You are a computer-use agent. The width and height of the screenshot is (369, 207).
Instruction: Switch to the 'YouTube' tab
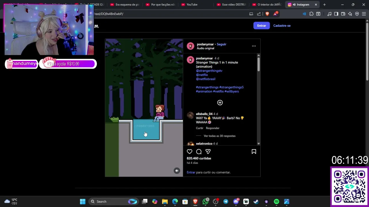pos(192,5)
